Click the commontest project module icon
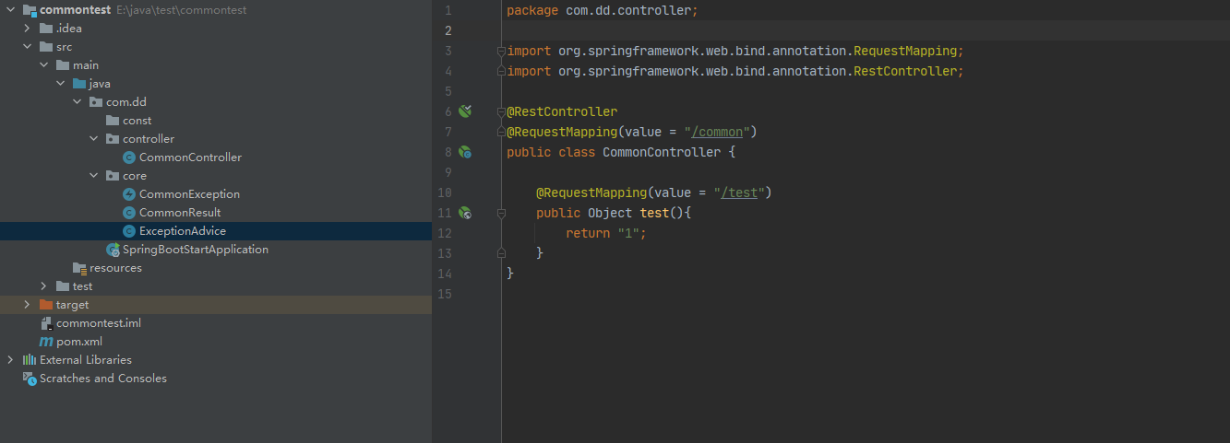The image size is (1230, 443). point(30,10)
